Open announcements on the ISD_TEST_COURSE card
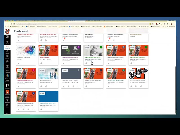This screenshot has width=180, height=135. click(x=41, y=63)
